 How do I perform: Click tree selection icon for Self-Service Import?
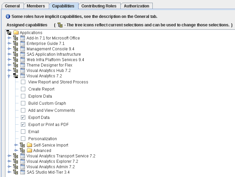click(22, 145)
